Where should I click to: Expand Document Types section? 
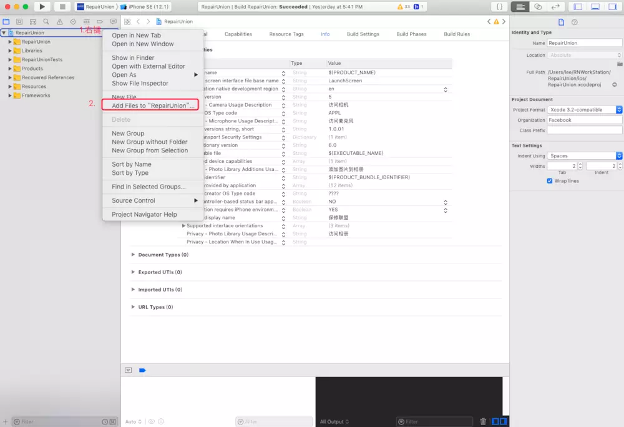(x=133, y=254)
